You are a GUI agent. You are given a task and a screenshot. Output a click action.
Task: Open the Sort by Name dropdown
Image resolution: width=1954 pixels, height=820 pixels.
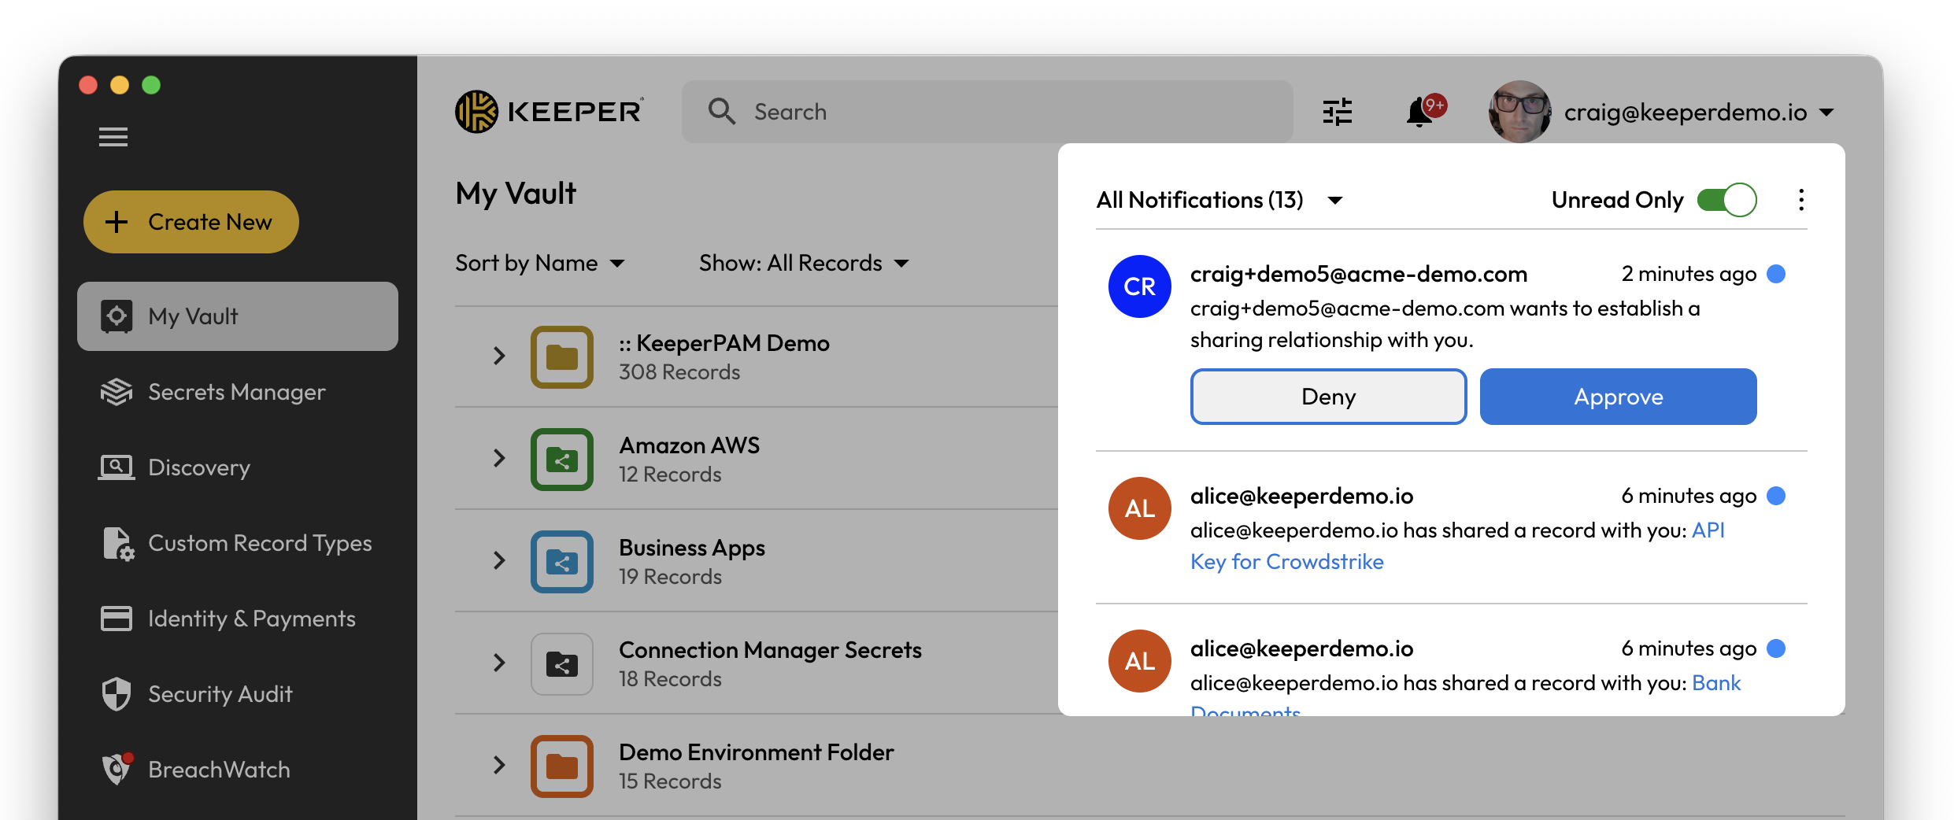pyautogui.click(x=540, y=263)
